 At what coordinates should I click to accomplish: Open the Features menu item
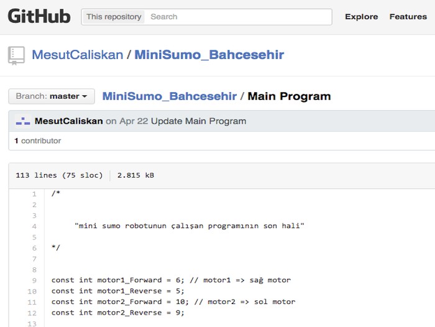point(408,17)
